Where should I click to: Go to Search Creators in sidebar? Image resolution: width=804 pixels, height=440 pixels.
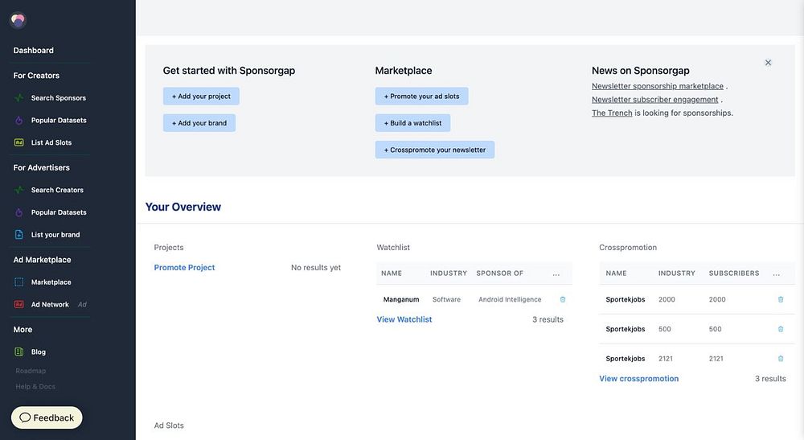click(x=57, y=191)
